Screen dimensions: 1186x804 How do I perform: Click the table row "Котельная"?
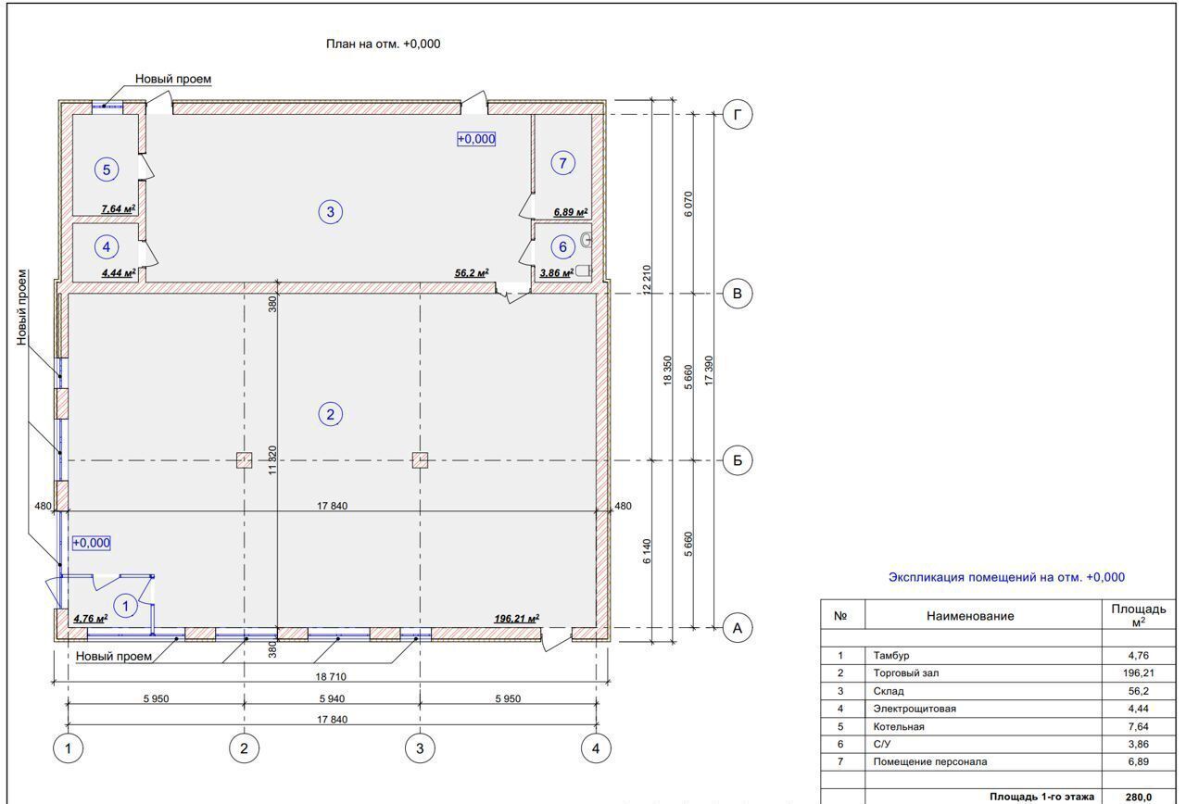(998, 726)
